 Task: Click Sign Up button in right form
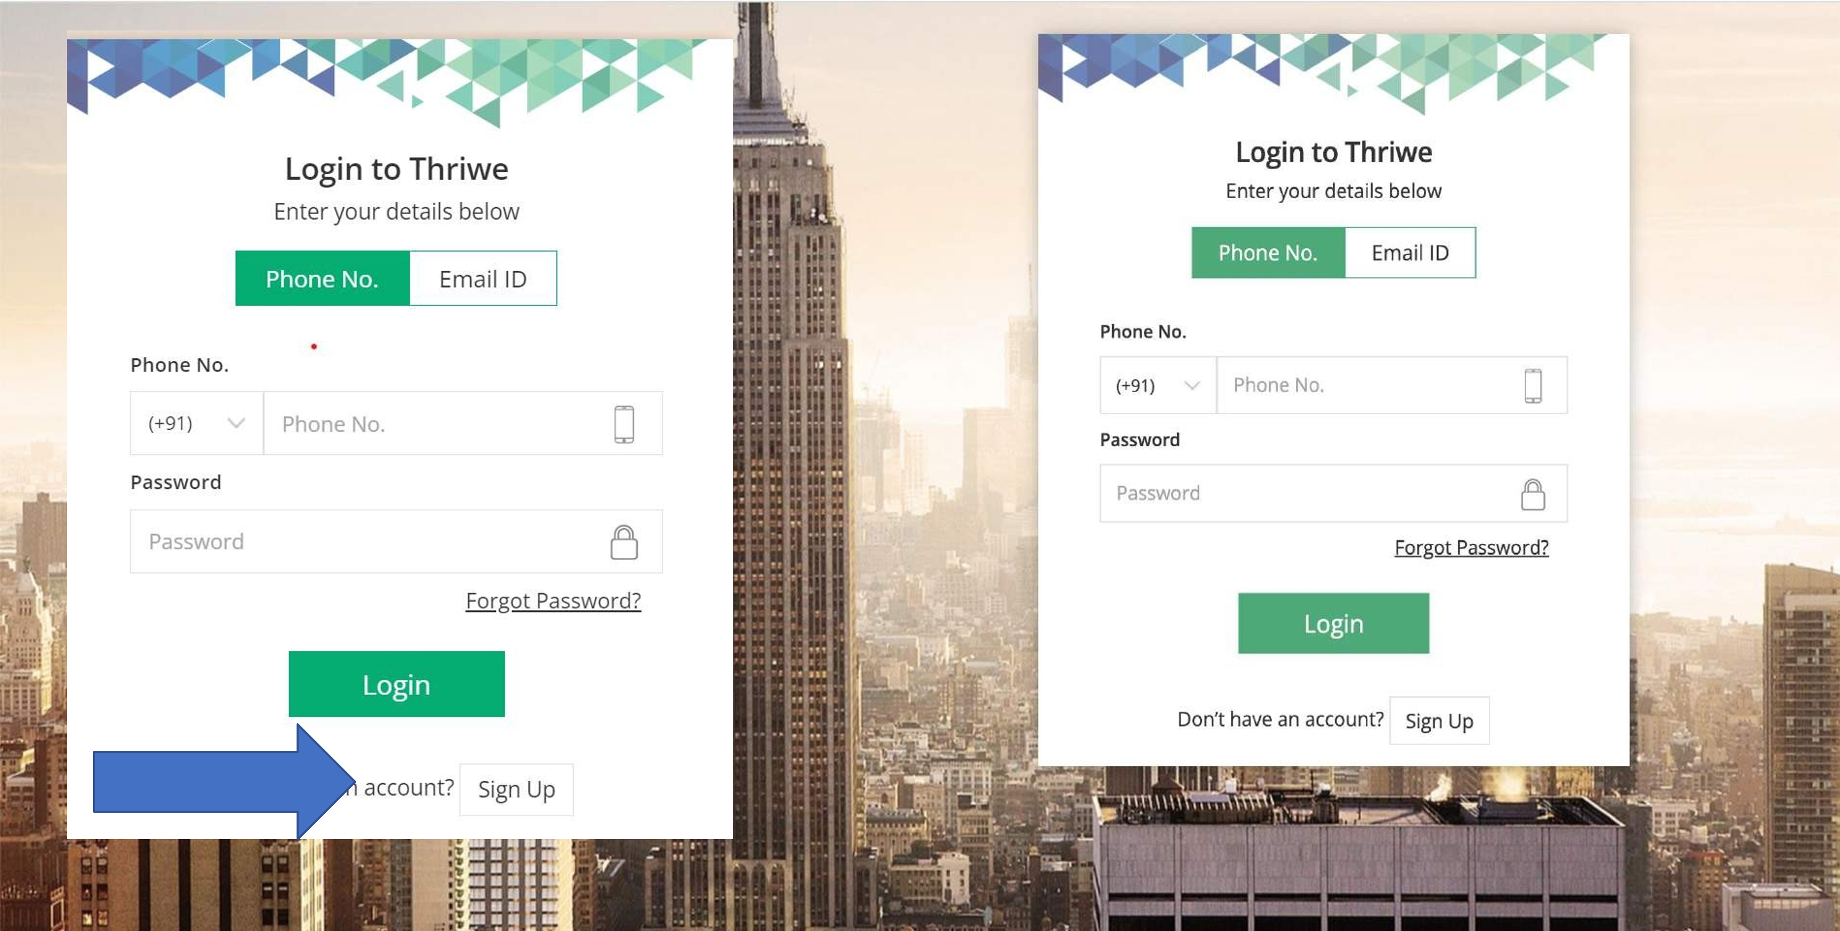[x=1439, y=720]
